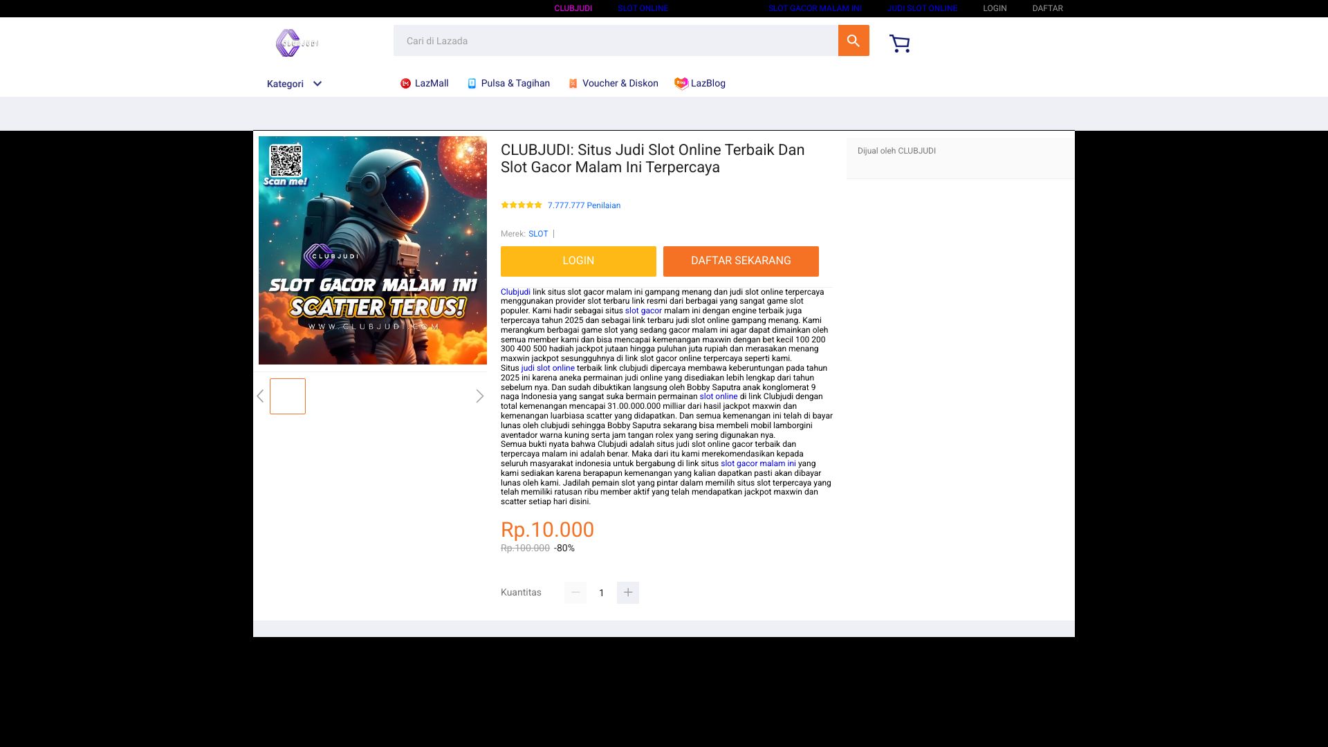Click the five-star rating icons

522,205
